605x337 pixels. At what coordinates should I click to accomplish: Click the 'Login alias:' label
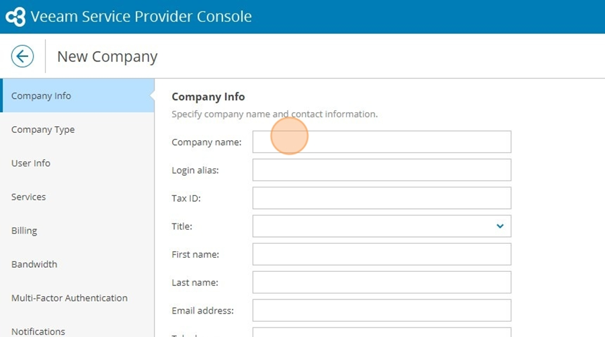pyautogui.click(x=195, y=171)
